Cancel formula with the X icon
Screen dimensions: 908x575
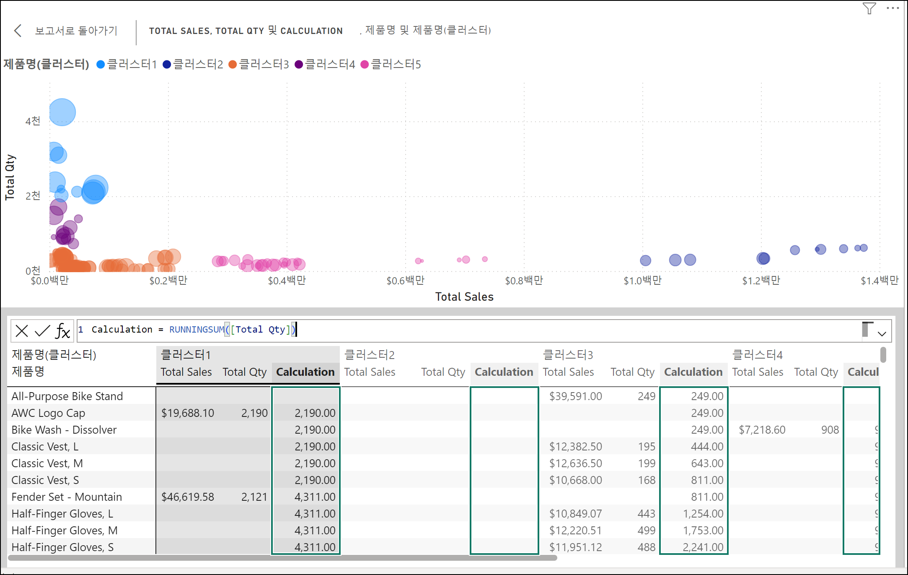(x=21, y=331)
